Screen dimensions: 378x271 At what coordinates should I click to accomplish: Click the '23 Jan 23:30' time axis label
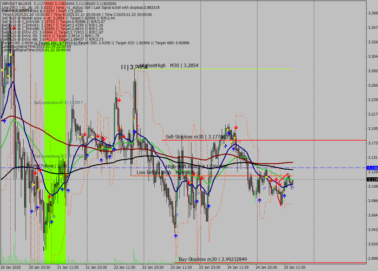click(x=209, y=267)
